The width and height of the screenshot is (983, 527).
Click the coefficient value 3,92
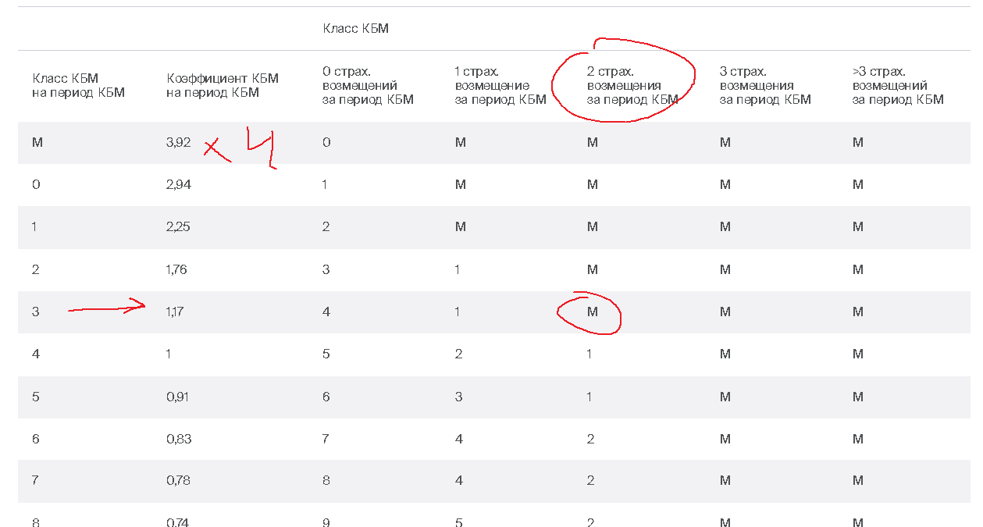(179, 142)
